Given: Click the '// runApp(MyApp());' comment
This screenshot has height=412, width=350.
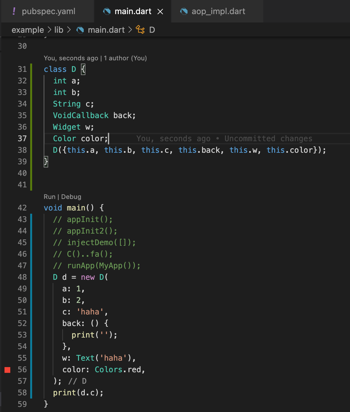Looking at the screenshot, I should 97,266.
